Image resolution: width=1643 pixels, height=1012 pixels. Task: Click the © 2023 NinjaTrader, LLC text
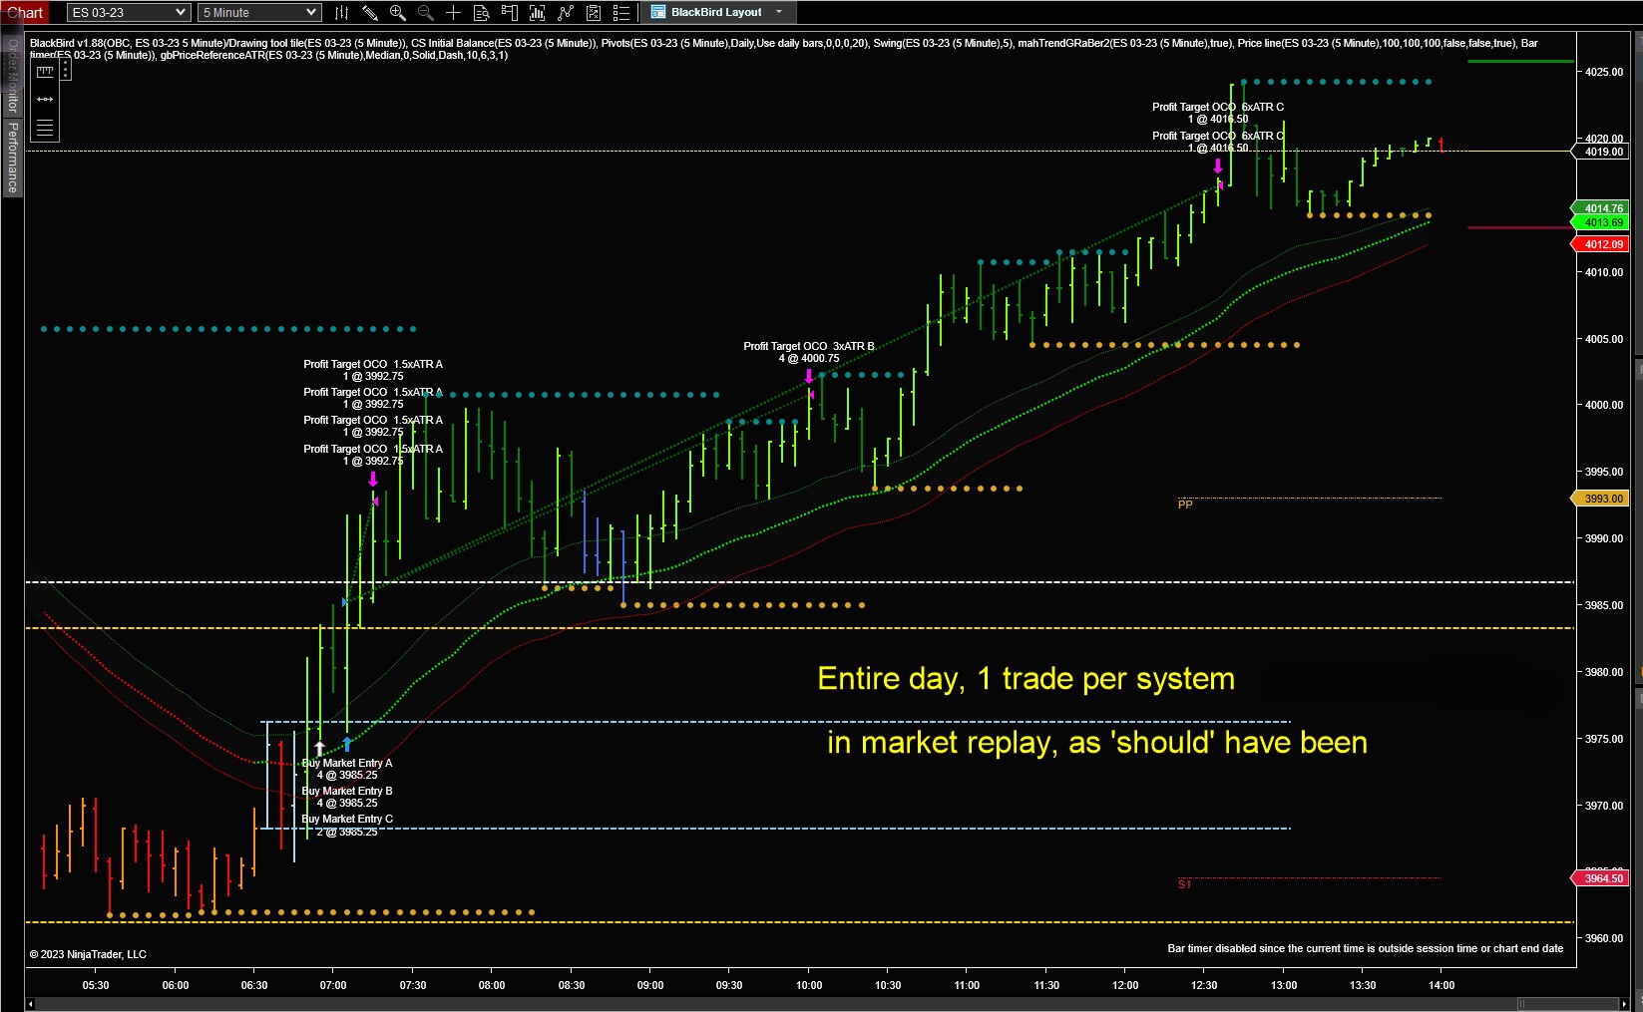tap(88, 954)
